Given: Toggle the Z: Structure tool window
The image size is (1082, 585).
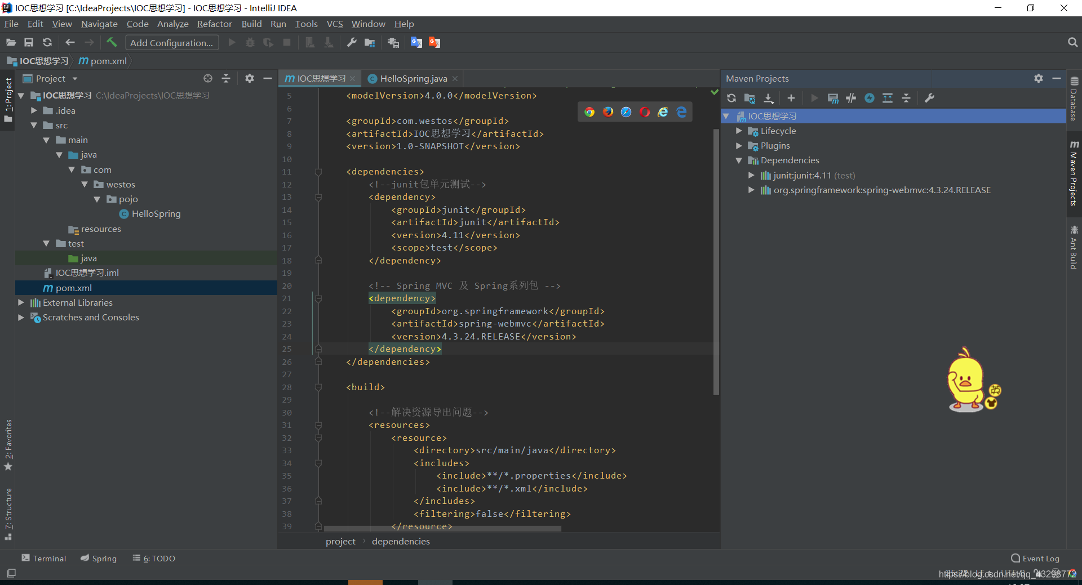Looking at the screenshot, I should click(x=8, y=513).
